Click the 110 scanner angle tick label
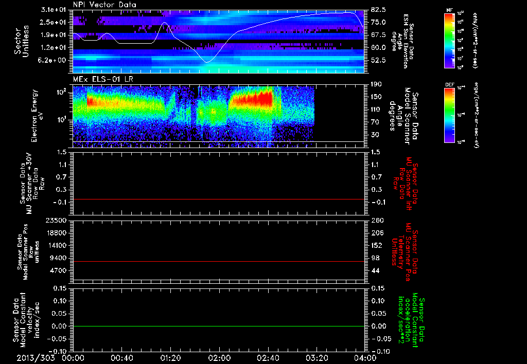The height and width of the screenshot is (364, 527). pos(377,110)
